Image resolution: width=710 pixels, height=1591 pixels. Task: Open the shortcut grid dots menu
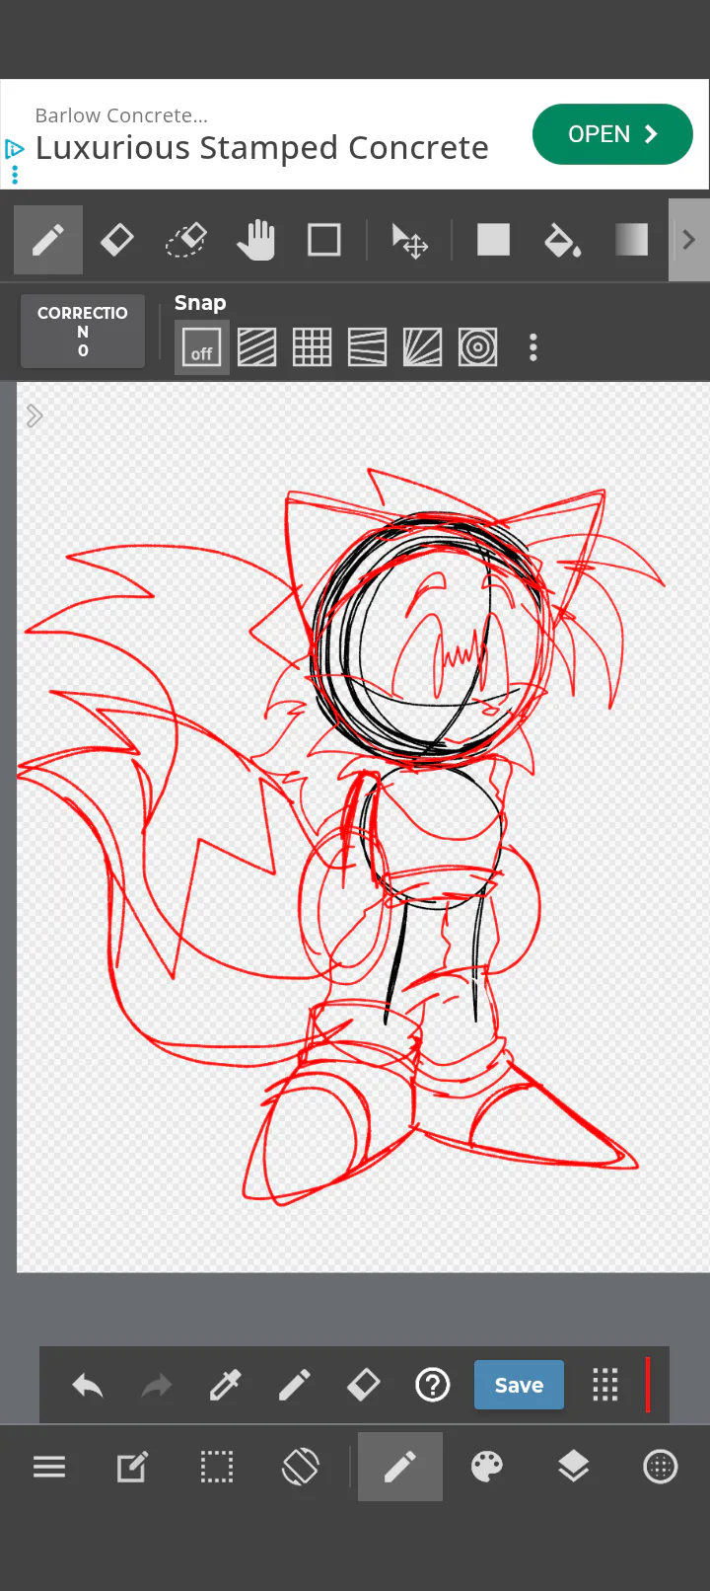[x=605, y=1386]
